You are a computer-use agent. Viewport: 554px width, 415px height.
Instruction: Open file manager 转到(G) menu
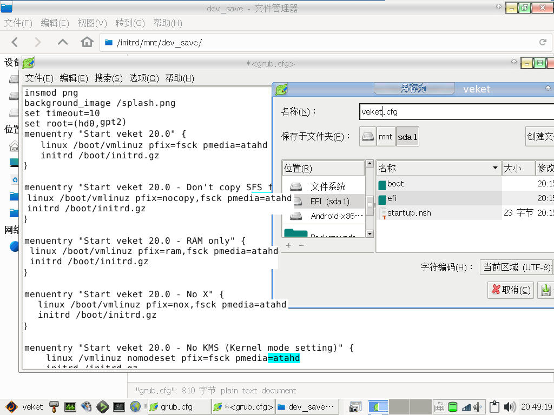click(x=130, y=23)
